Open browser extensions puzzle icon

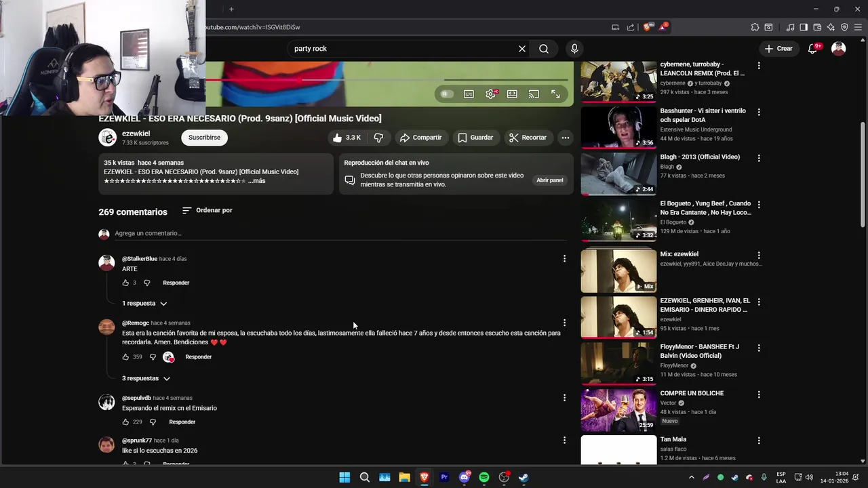[755, 27]
